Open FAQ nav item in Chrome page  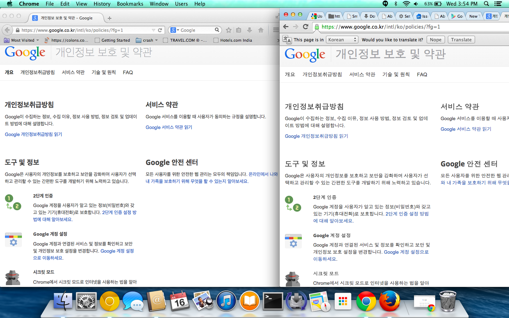click(x=422, y=75)
